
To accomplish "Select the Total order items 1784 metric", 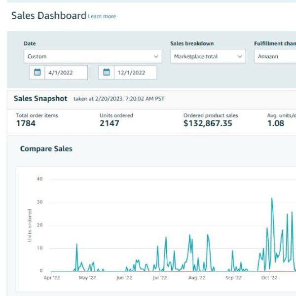I will [26, 123].
